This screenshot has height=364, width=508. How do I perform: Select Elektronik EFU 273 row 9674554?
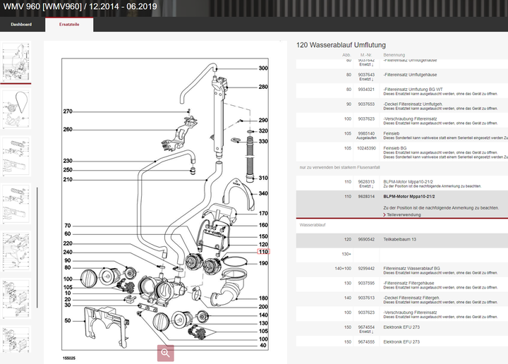point(402,329)
